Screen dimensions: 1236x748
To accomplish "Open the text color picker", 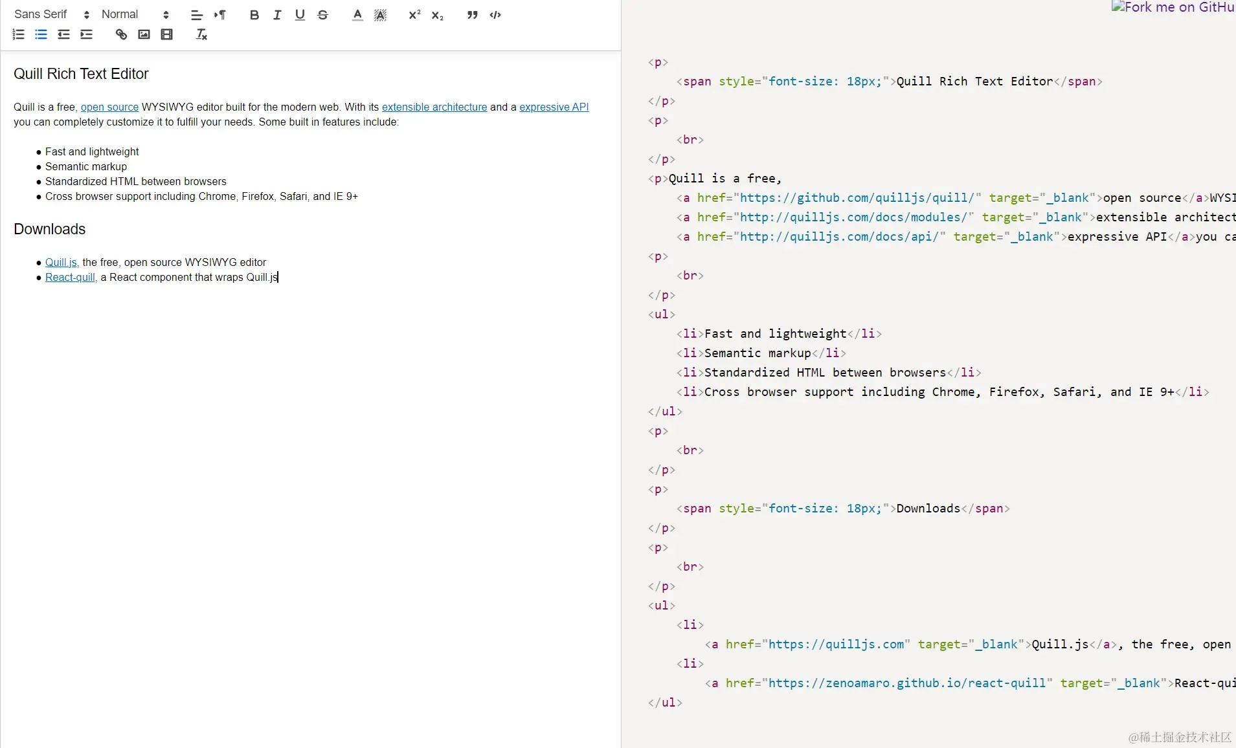I will click(x=357, y=15).
